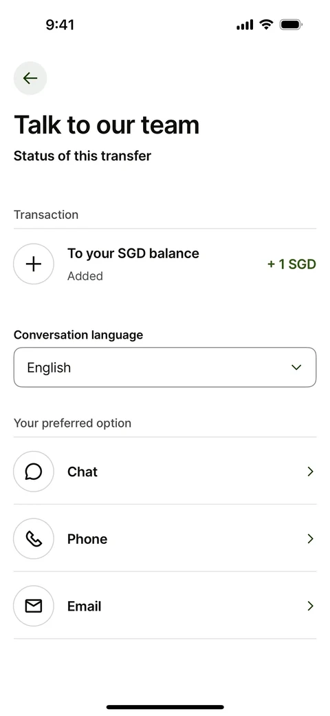Image resolution: width=330 pixels, height=716 pixels.
Task: Select the chat bubble icon
Action: coord(34,471)
